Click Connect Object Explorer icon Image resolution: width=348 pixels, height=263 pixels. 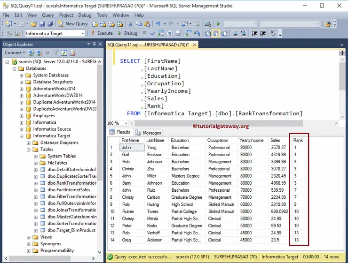coord(32,53)
